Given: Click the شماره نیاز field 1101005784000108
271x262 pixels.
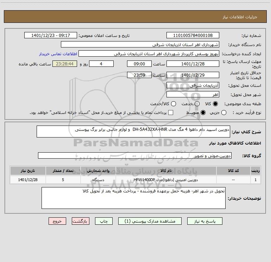Looking at the screenshot, I should coord(193,35).
